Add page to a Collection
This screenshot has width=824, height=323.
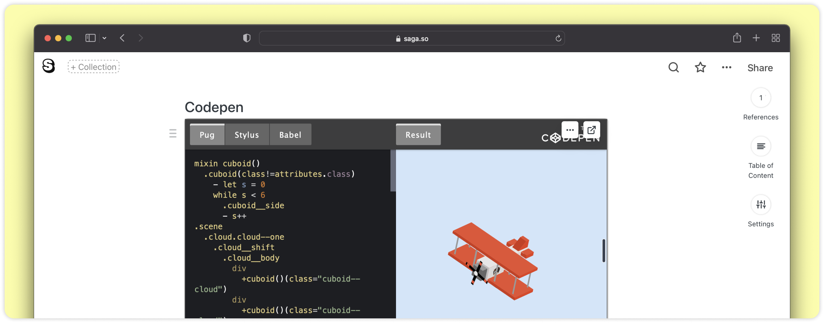93,67
